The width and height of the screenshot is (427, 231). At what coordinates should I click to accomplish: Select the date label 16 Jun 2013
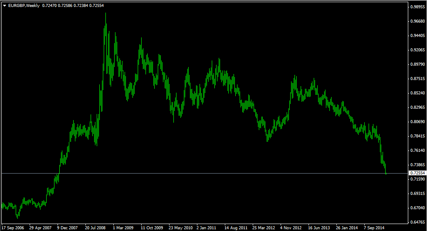[319, 228]
